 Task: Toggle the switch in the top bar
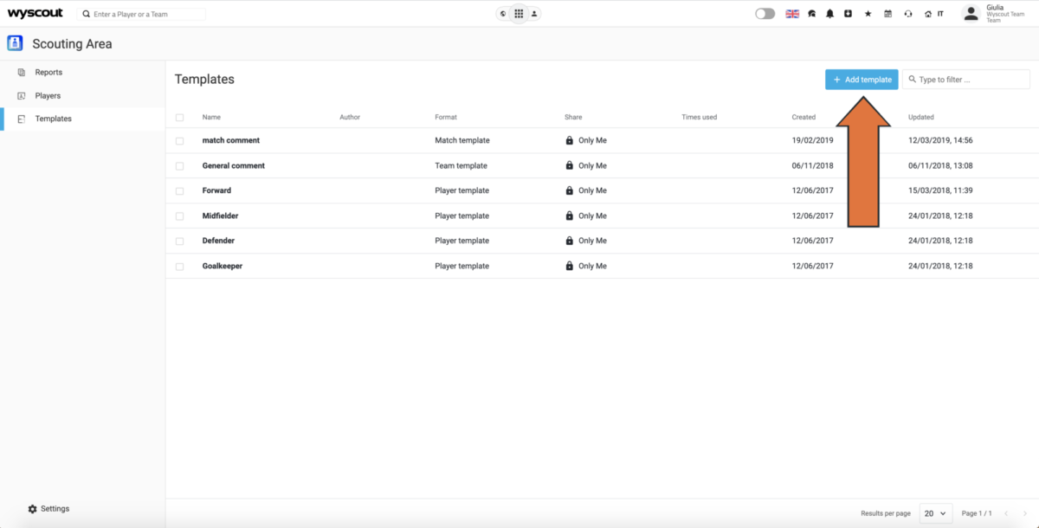point(765,14)
